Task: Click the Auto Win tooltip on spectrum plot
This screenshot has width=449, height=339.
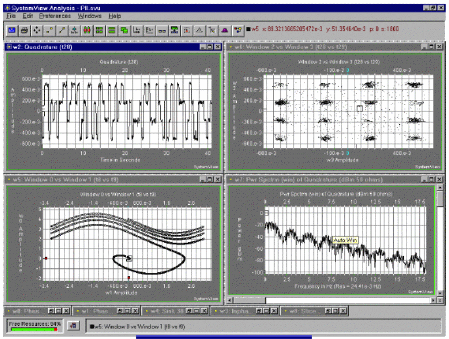Action: 344,240
